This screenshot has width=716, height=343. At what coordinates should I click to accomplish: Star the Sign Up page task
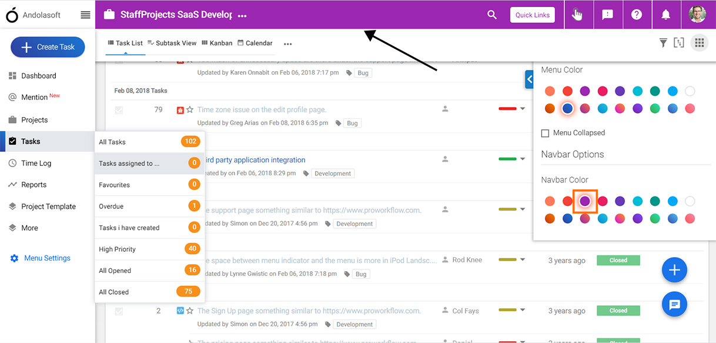(190, 311)
